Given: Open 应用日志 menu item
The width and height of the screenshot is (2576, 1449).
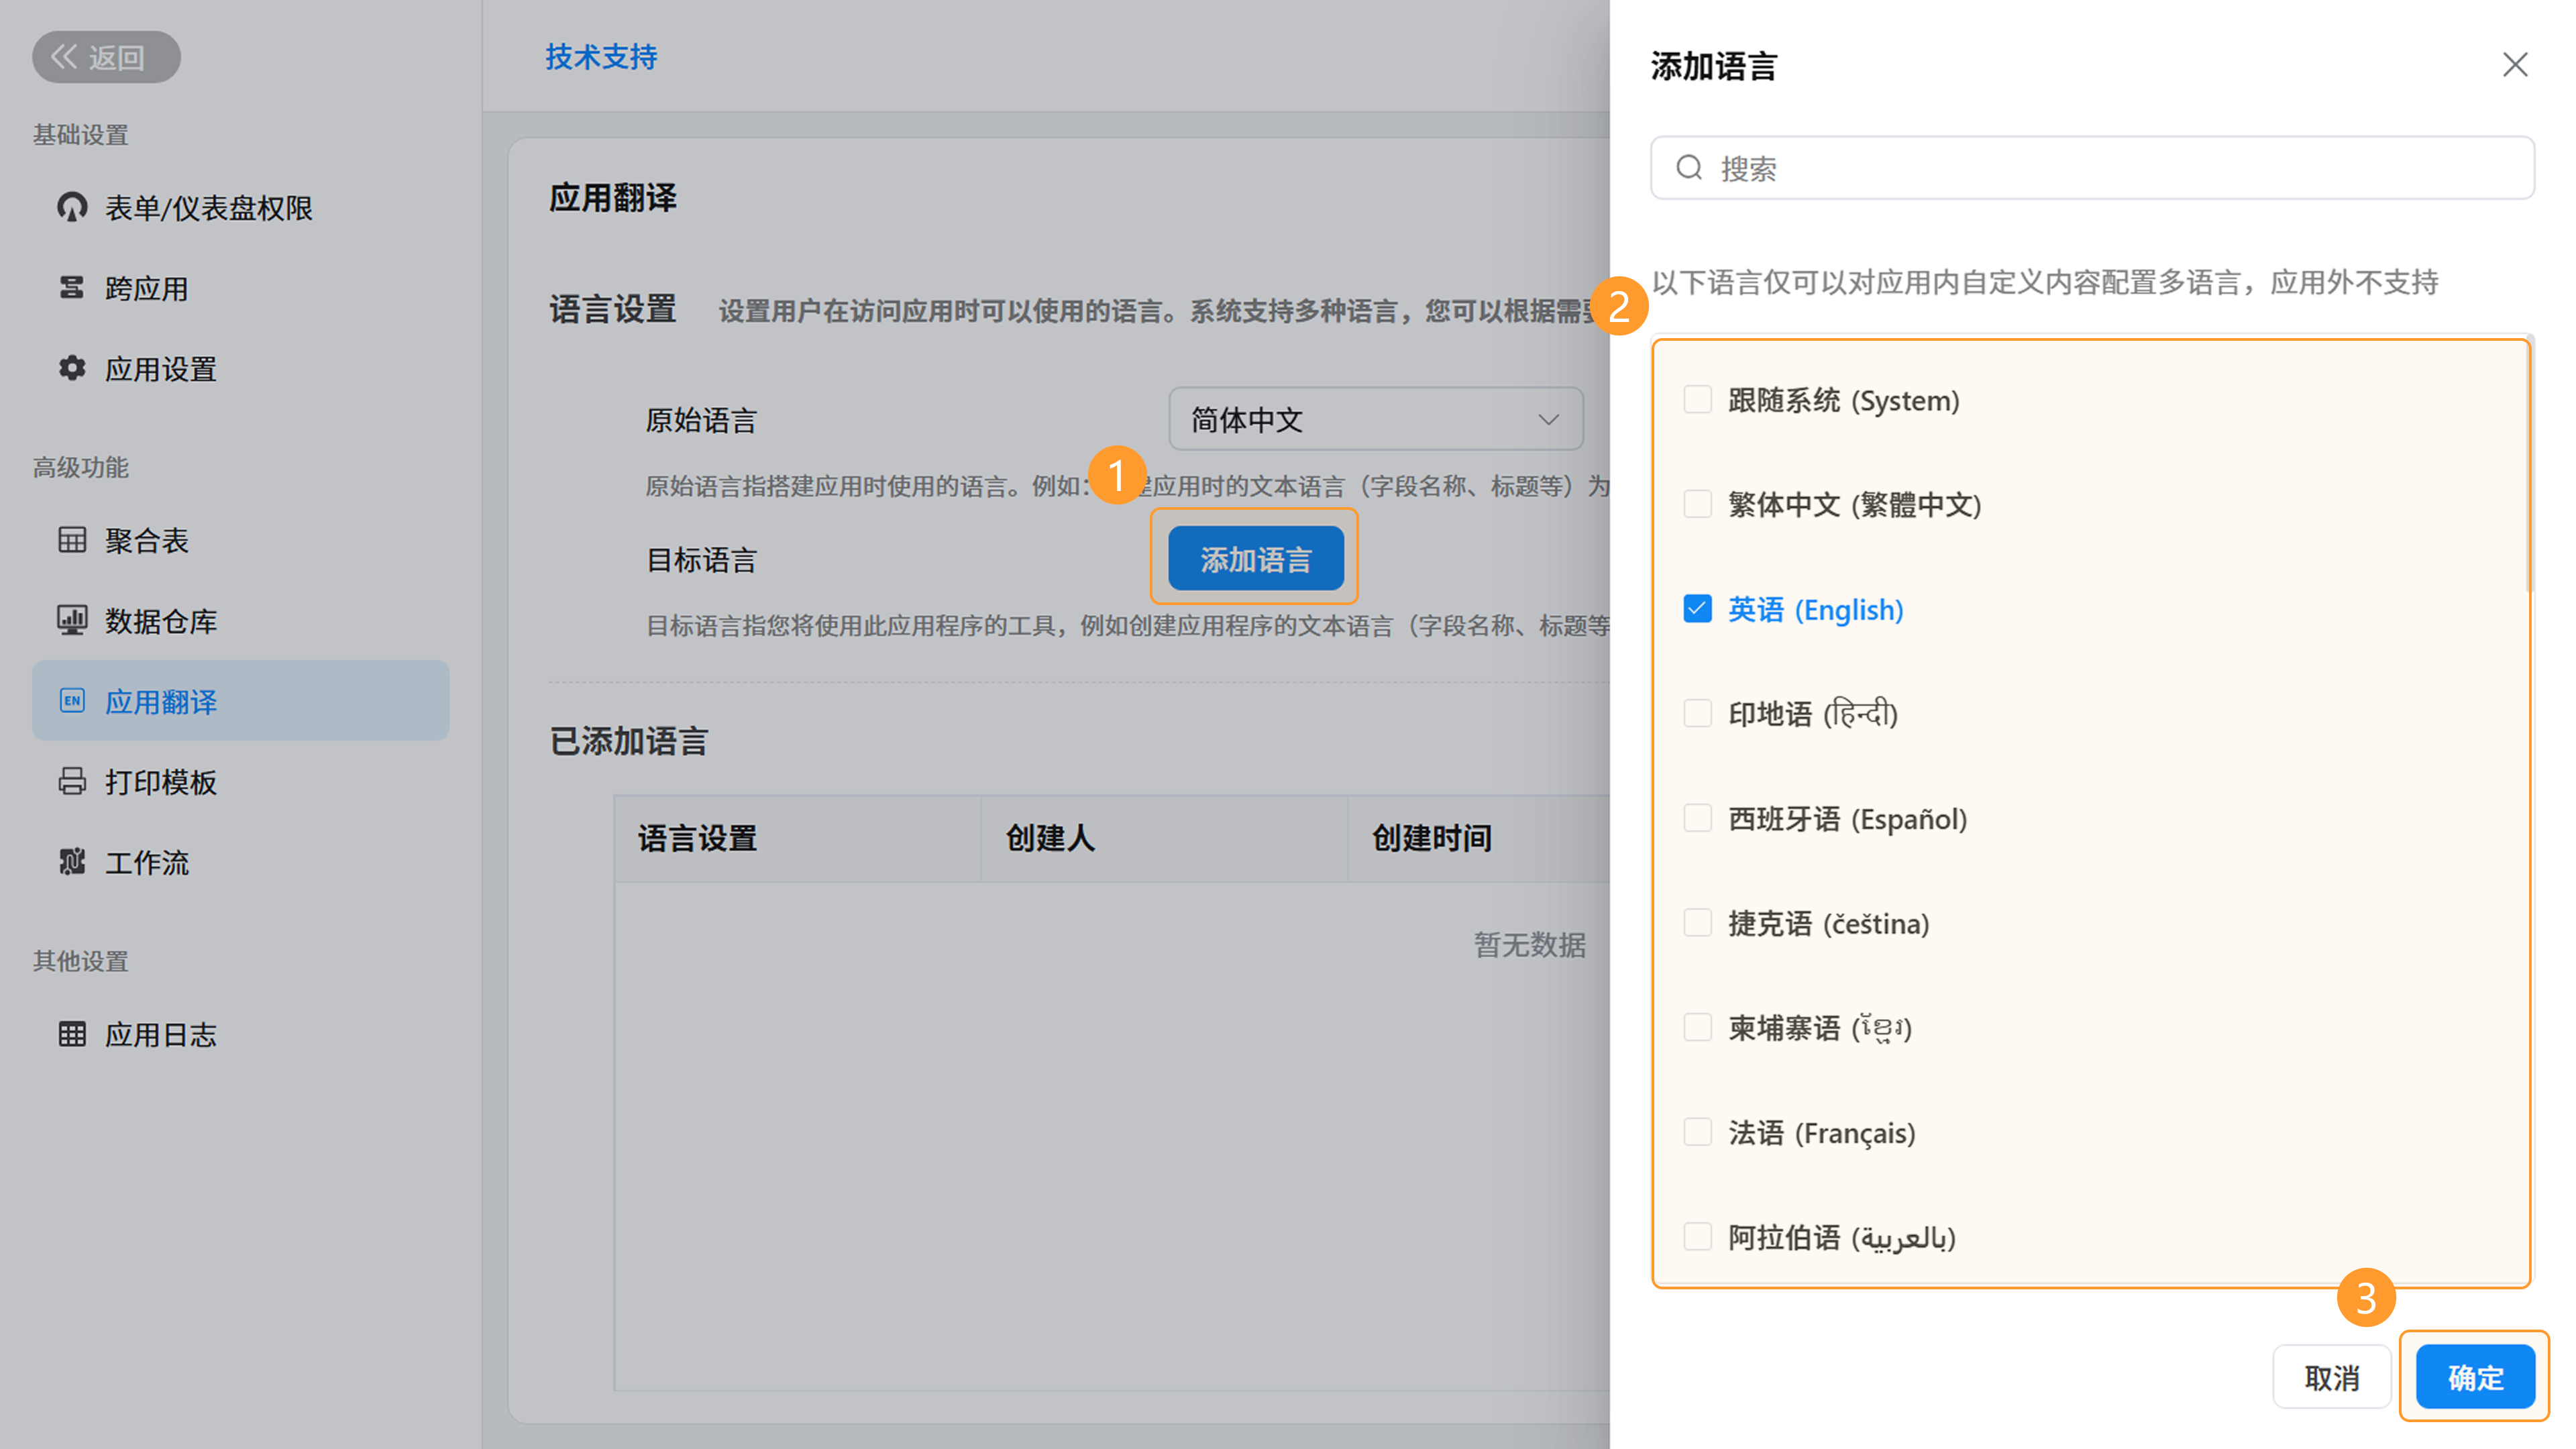Looking at the screenshot, I should (240, 1035).
